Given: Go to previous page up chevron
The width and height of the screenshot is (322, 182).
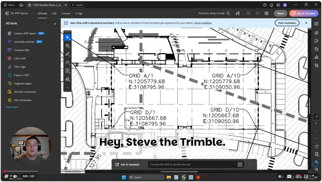Looking at the screenshot, I should coord(316,131).
